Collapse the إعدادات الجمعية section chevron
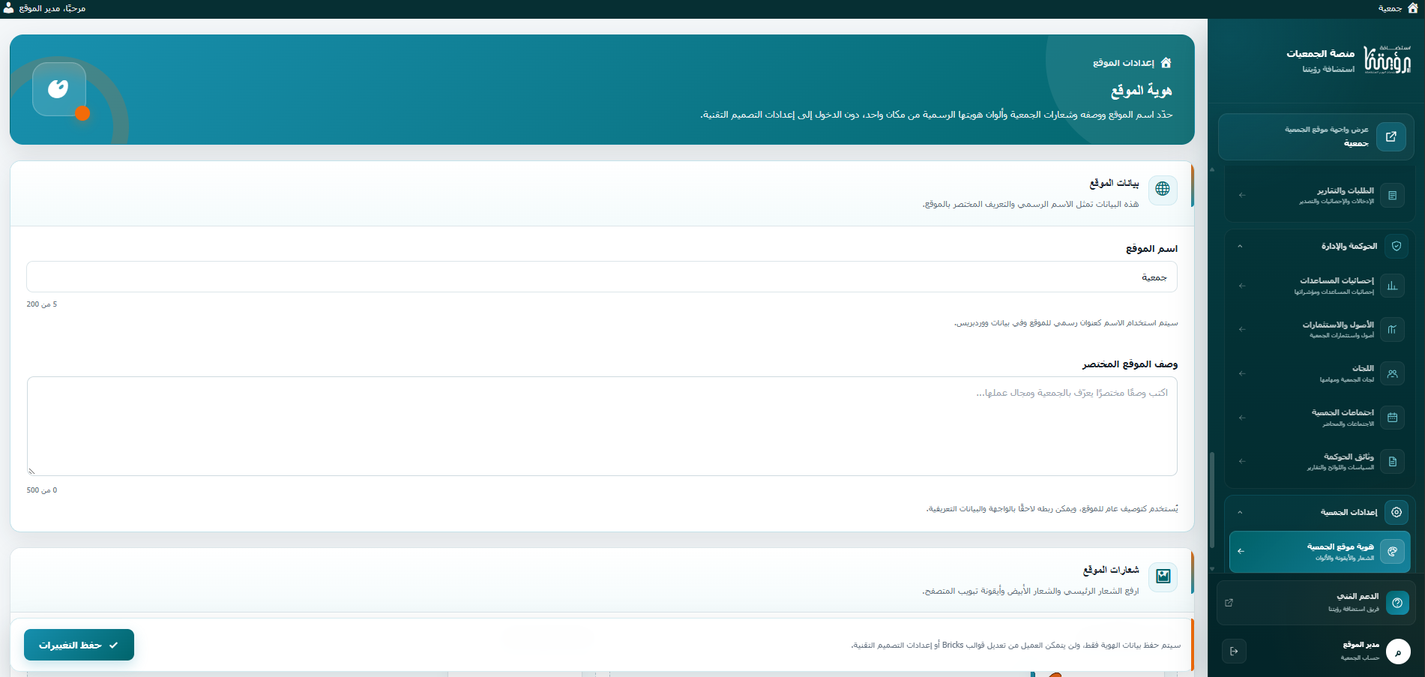Screen dimensions: 1425x677 tap(1240, 512)
